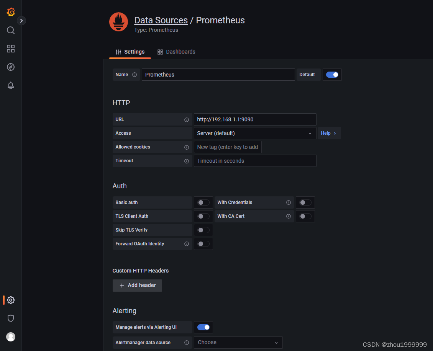Open the Access Help panel
The image size is (433, 351).
(x=329, y=133)
